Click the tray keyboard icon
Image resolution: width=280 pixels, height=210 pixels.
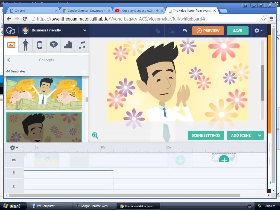click(x=249, y=206)
